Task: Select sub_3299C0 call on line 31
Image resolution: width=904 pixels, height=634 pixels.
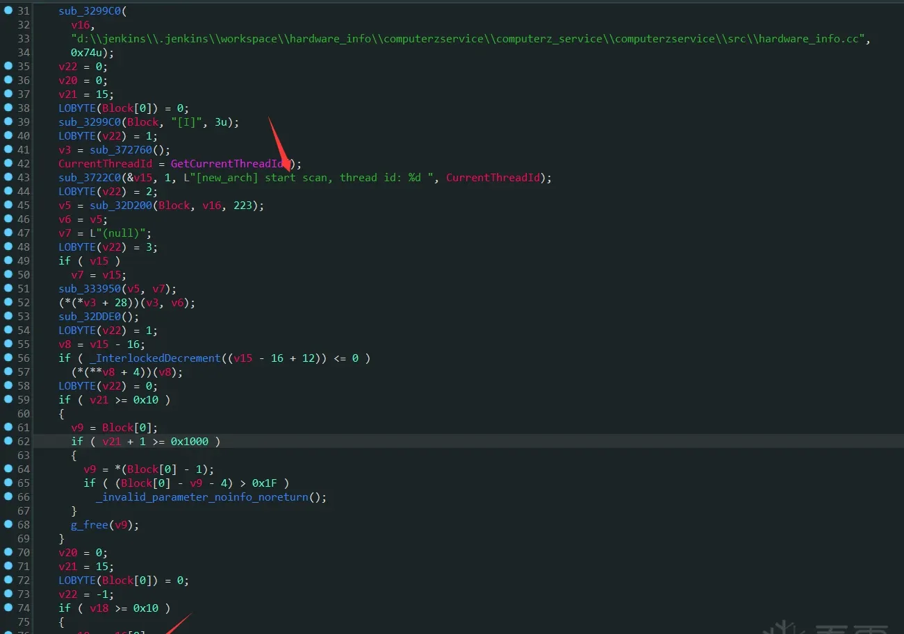Action: 90,10
